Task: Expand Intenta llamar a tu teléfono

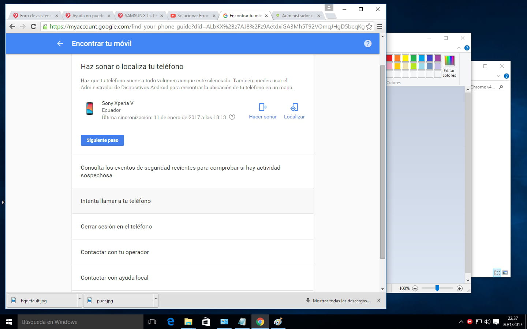Action: (x=193, y=201)
